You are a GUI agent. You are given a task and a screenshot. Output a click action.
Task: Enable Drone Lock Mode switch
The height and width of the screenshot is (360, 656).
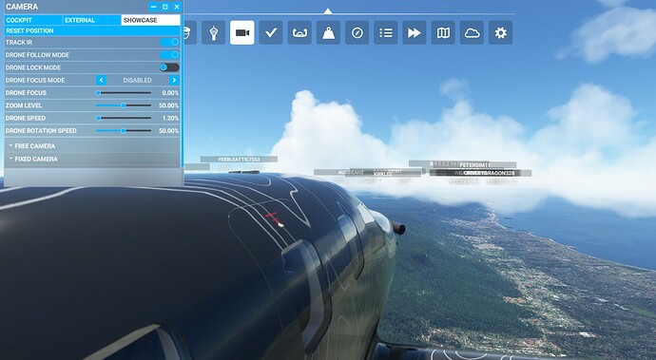click(170, 67)
